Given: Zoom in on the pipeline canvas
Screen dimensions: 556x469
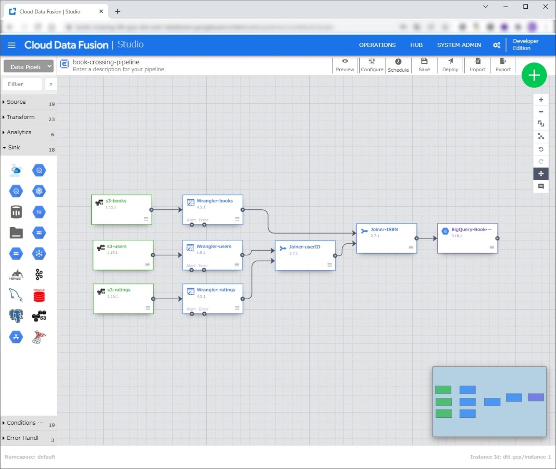Looking at the screenshot, I should click(x=541, y=100).
